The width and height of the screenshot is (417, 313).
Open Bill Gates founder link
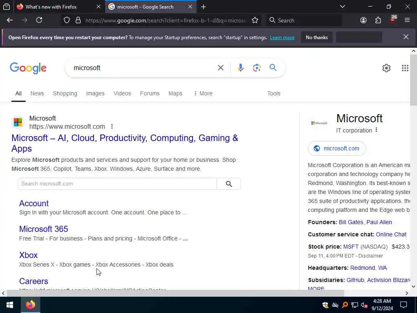(x=351, y=222)
